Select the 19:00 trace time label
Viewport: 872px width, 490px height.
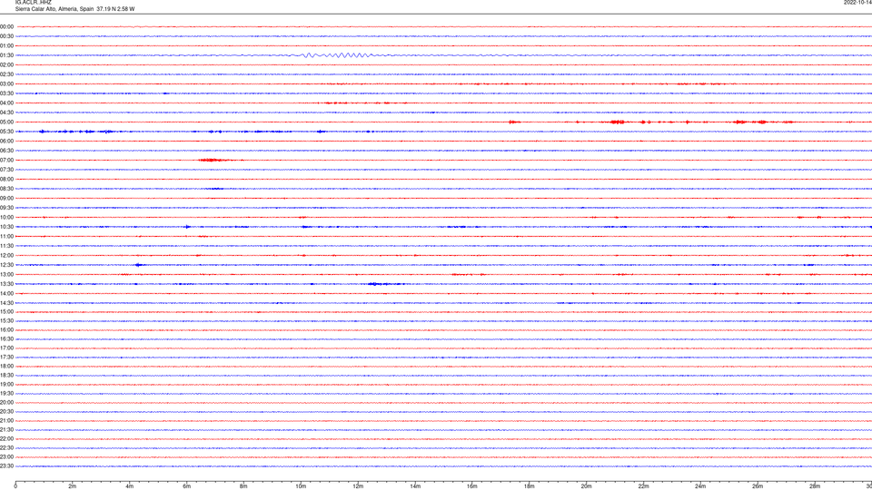pos(6,385)
